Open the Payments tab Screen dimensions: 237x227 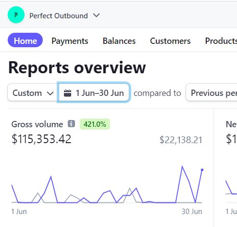point(70,41)
